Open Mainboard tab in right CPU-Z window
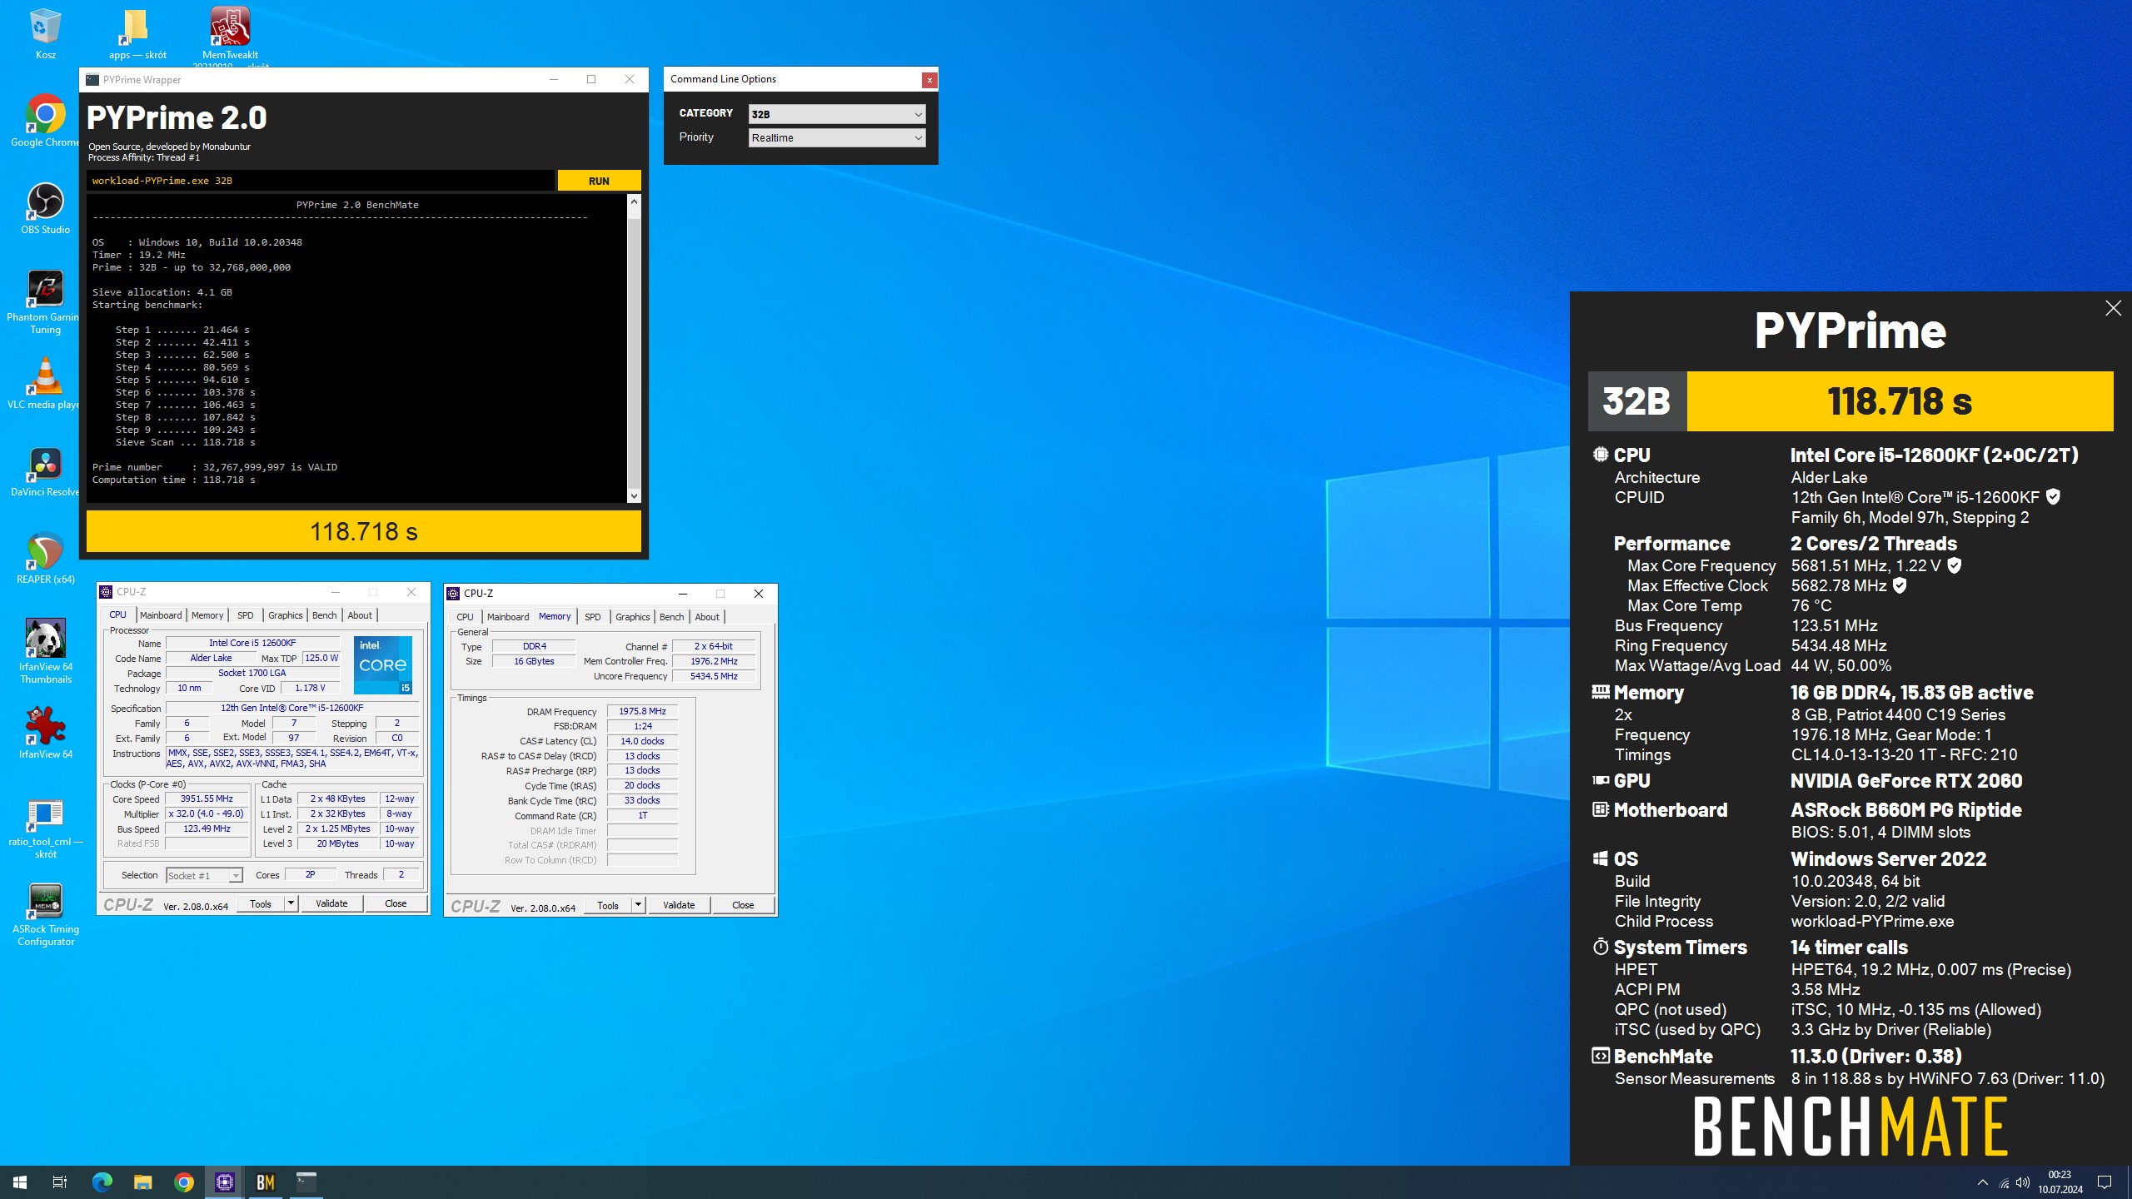Screen dimensions: 2132x1199 (508, 617)
